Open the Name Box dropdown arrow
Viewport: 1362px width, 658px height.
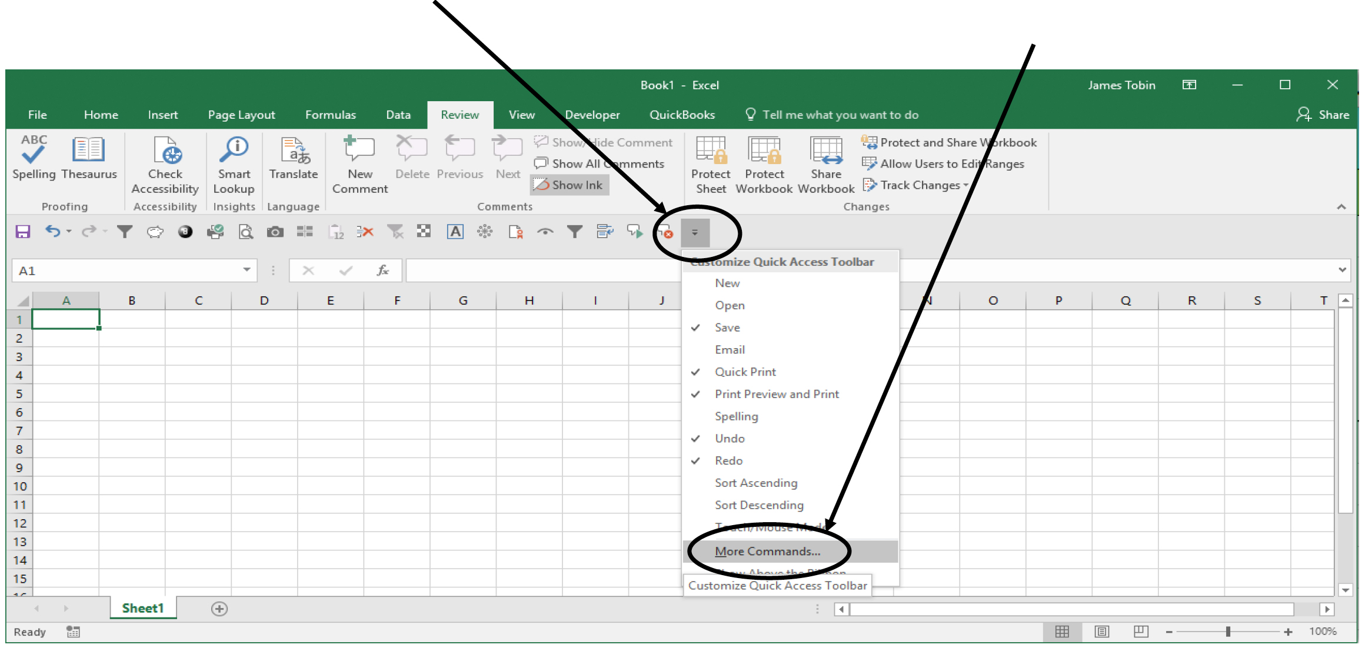click(247, 270)
